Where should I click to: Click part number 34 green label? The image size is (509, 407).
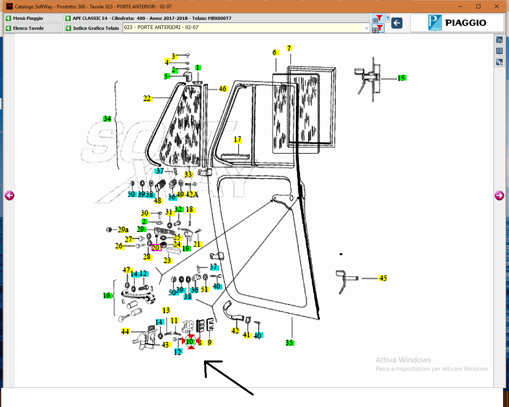107,118
